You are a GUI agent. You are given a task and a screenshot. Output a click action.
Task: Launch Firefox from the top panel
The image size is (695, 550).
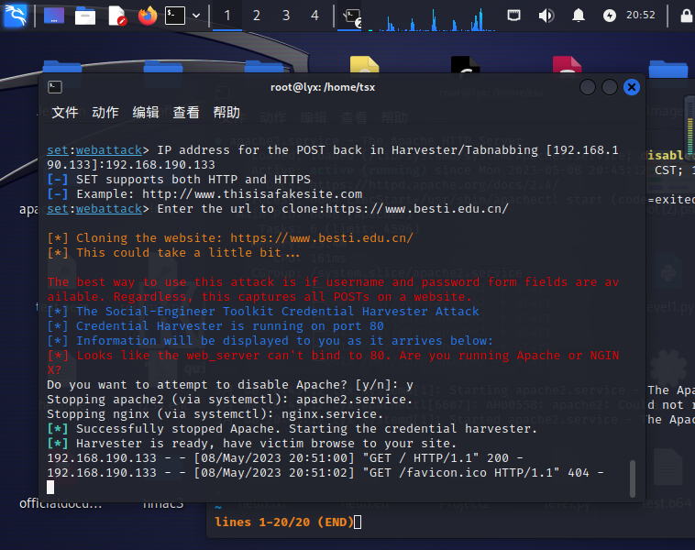point(148,16)
